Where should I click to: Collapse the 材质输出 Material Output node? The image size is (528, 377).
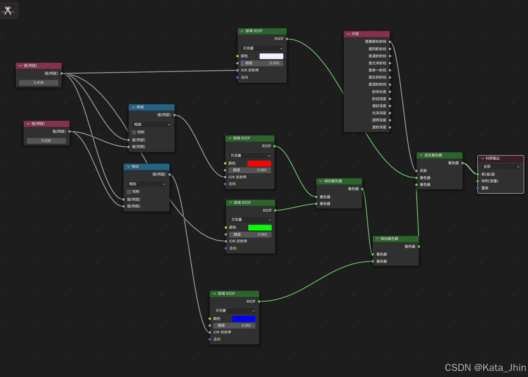(482, 159)
